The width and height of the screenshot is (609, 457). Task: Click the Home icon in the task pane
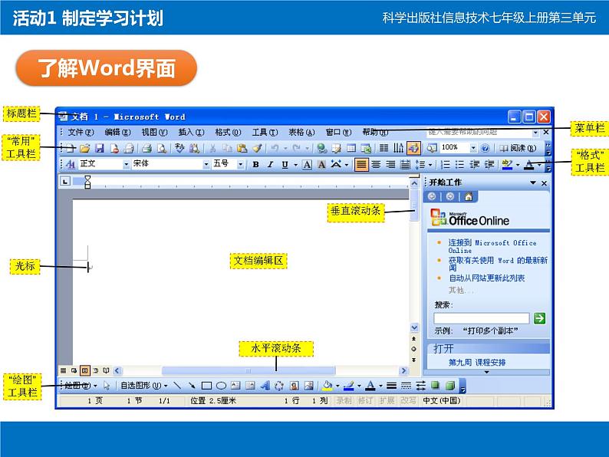469,197
